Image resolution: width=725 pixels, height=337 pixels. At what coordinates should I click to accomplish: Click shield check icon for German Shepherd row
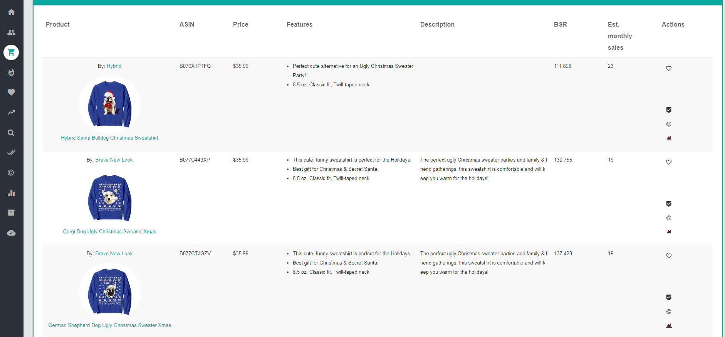669,297
